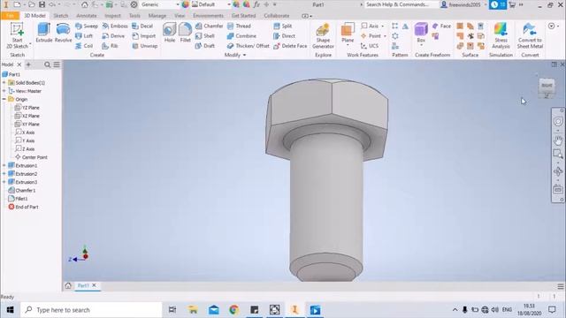The image size is (566, 318).
Task: Collapse the Origin folder
Action: point(4,99)
